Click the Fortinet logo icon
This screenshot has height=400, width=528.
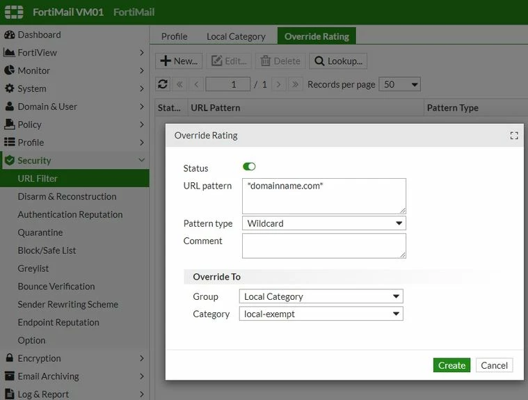pos(14,12)
